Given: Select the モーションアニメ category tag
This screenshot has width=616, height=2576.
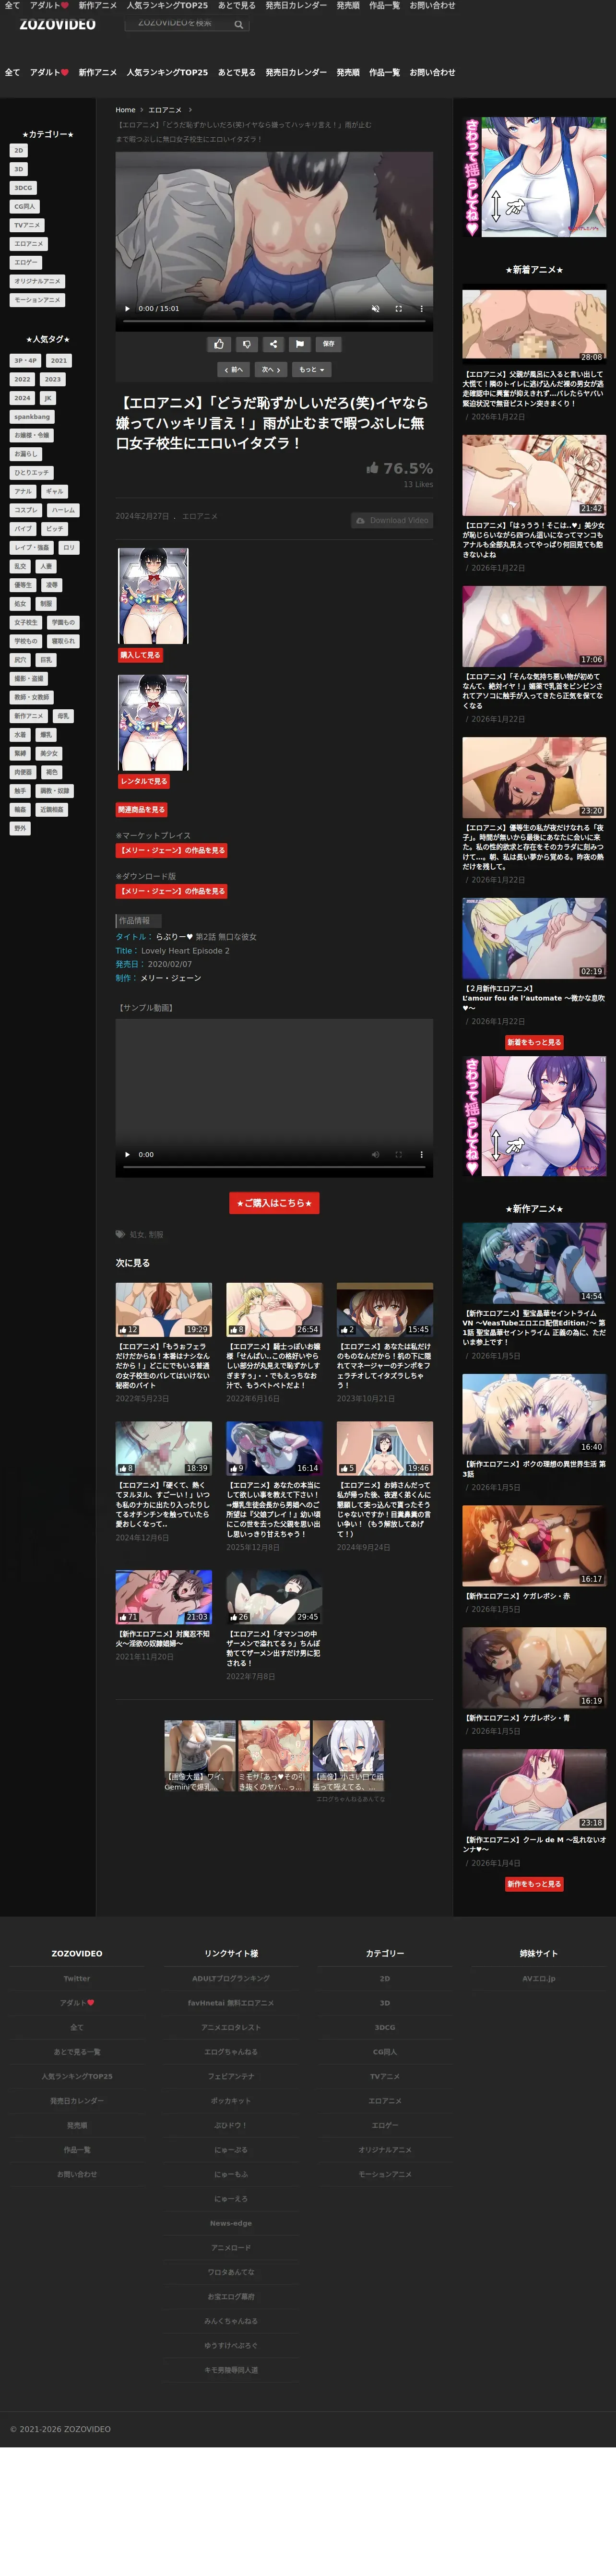Looking at the screenshot, I should tap(37, 300).
